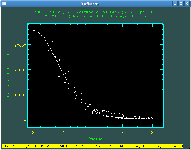Click the 6.40 value in status bar
This screenshot has height=150, width=191.
pyautogui.click(x=120, y=146)
